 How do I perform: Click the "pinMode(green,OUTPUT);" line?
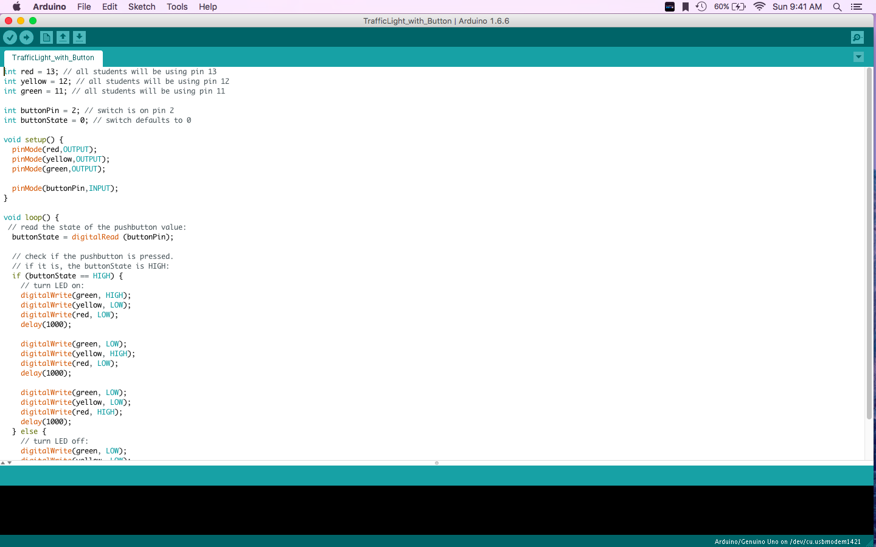(58, 169)
